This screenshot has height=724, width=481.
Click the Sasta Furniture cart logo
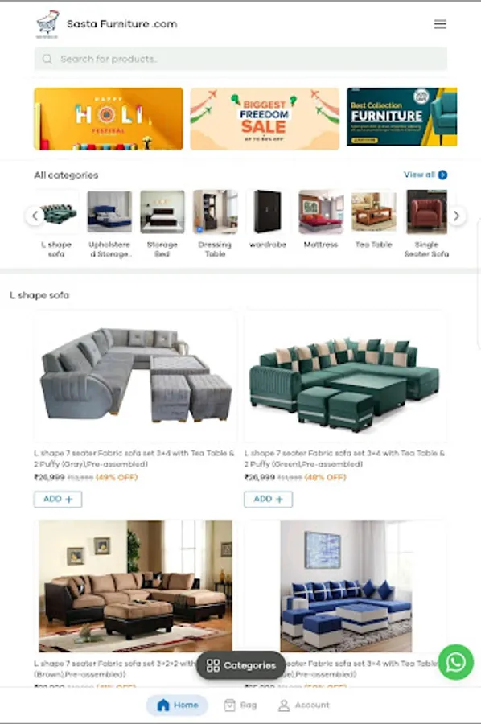click(x=48, y=24)
